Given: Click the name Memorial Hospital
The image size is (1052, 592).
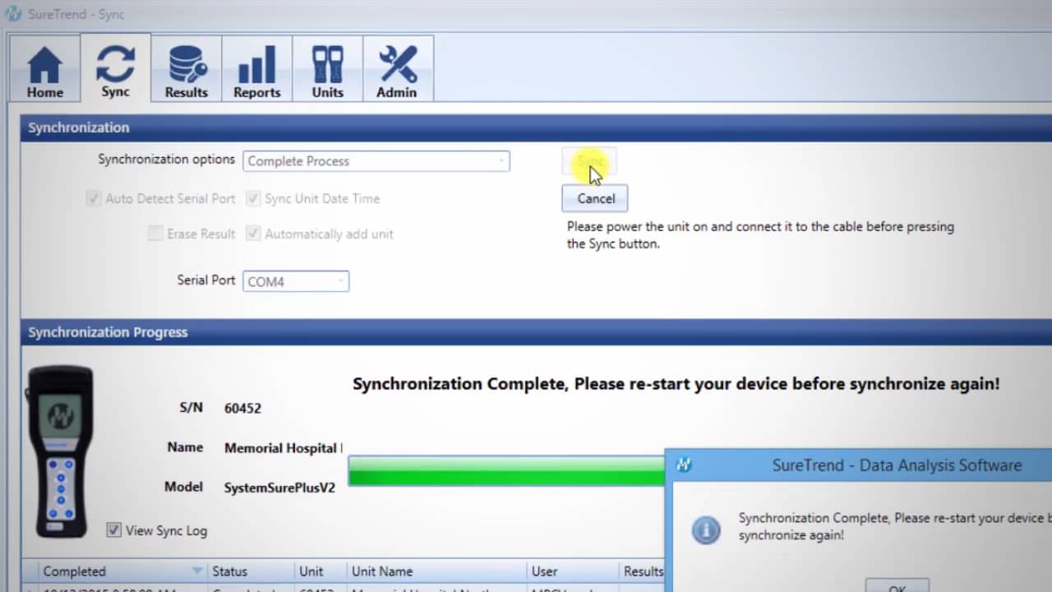Looking at the screenshot, I should 282,448.
